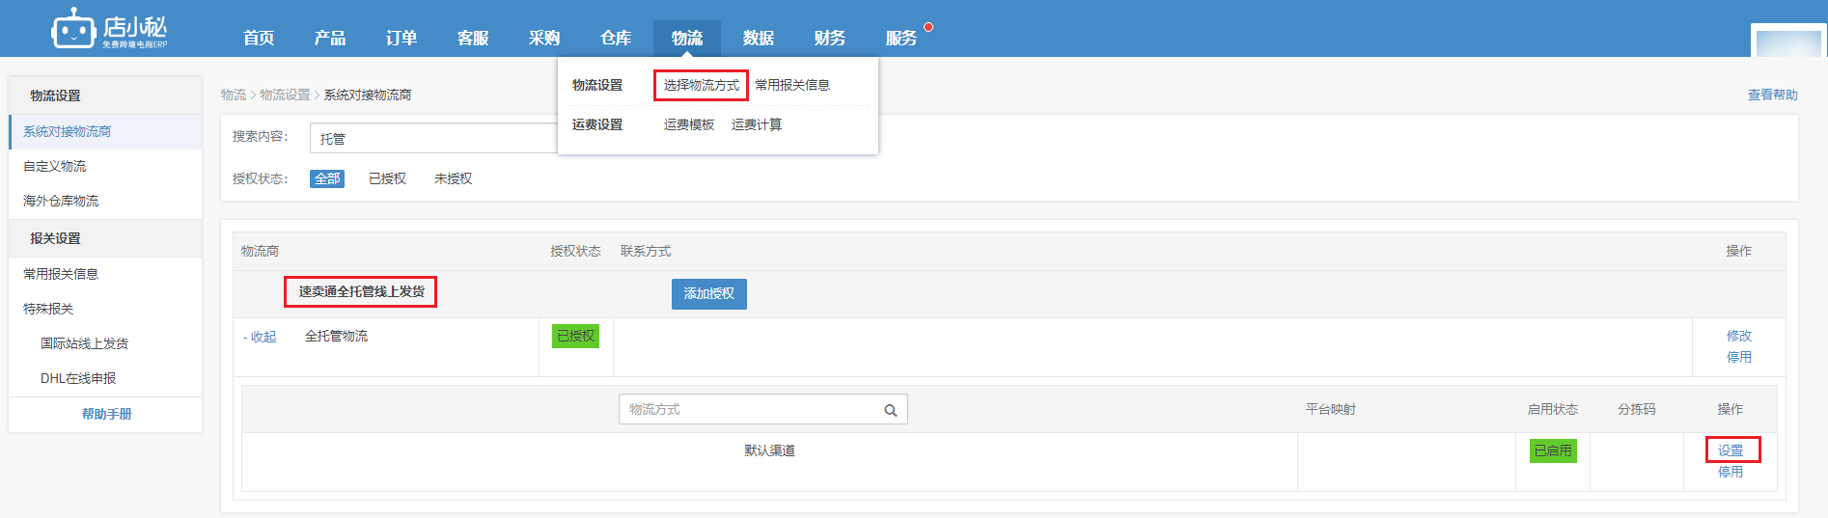Screen dimensions: 1828x518
Task: Select 系统对接物流商 in the sidebar
Action: point(105,131)
